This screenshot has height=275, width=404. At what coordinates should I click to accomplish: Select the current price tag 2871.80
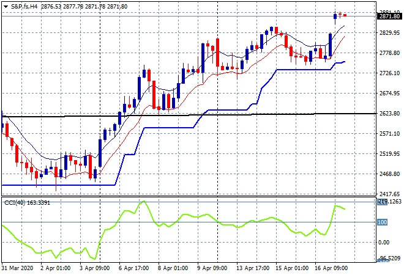point(389,16)
